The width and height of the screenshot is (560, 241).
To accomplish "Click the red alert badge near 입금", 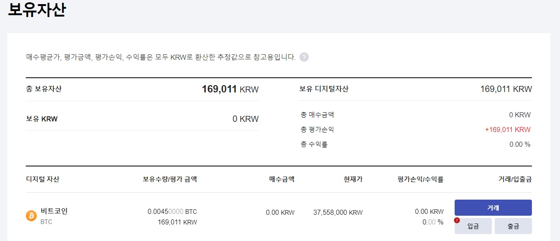I will click(x=457, y=220).
